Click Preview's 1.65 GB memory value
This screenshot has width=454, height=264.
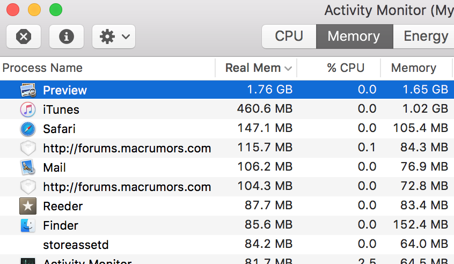click(426, 90)
